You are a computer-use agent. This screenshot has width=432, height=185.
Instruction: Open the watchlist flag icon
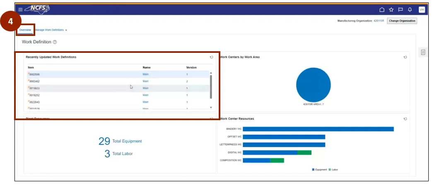click(x=401, y=9)
